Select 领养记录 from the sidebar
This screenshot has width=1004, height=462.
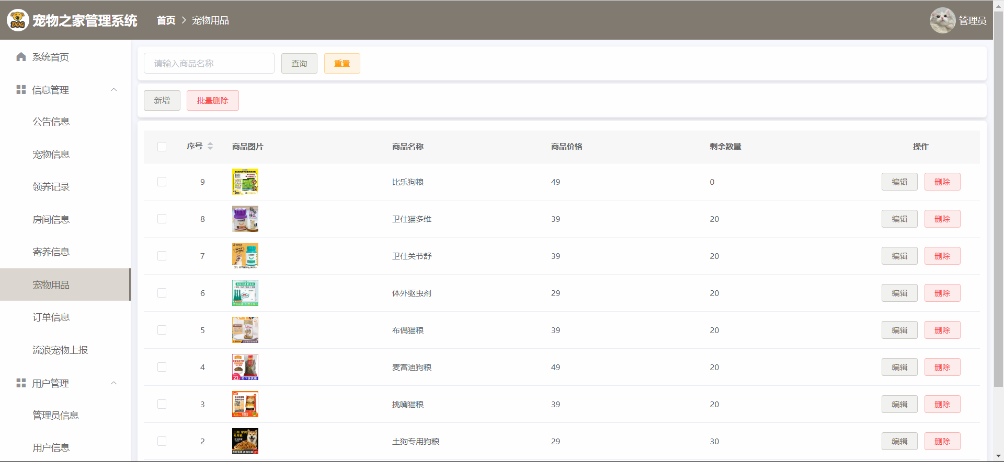(x=65, y=187)
